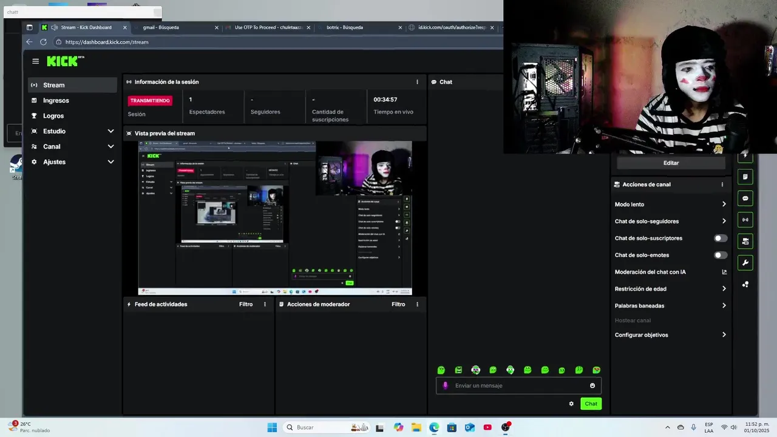Insert the heart-eyes emote at row end
The width and height of the screenshot is (777, 437).
[597, 370]
